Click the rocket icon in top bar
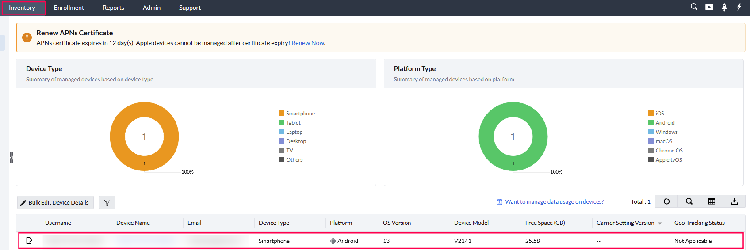This screenshot has height=250, width=750. [724, 7]
